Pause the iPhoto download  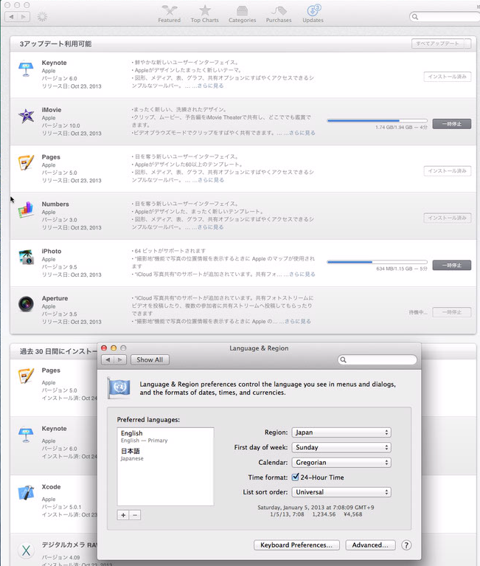pyautogui.click(x=451, y=266)
